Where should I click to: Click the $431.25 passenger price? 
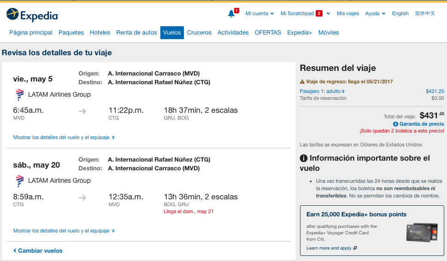pyautogui.click(x=435, y=91)
